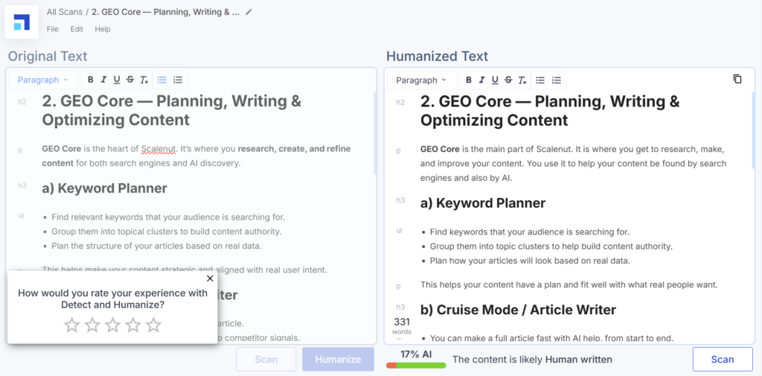Viewport: 762px width, 376px height.
Task: Click the Scalenut logo icon
Action: pyautogui.click(x=22, y=21)
